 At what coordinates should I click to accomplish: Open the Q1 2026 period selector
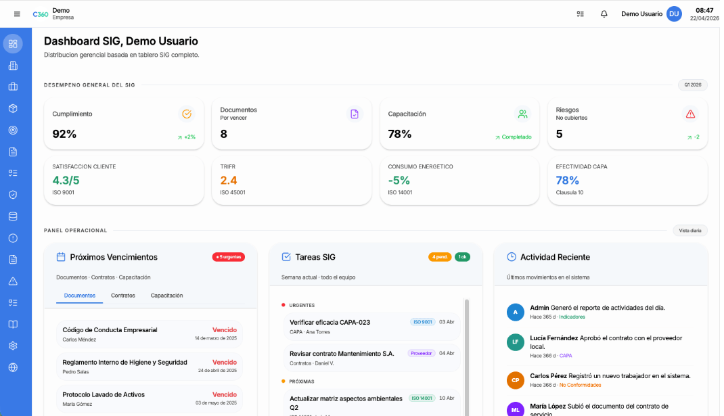pos(692,85)
